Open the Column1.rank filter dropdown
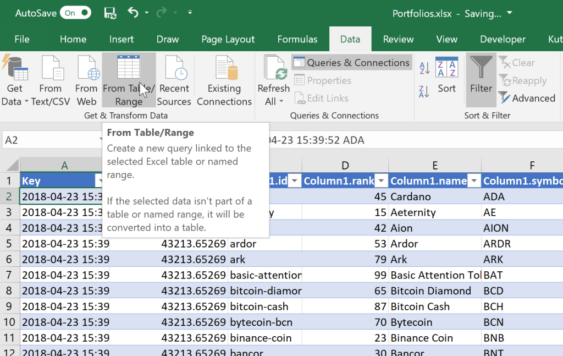Screen dimensions: 563x356 (381, 180)
